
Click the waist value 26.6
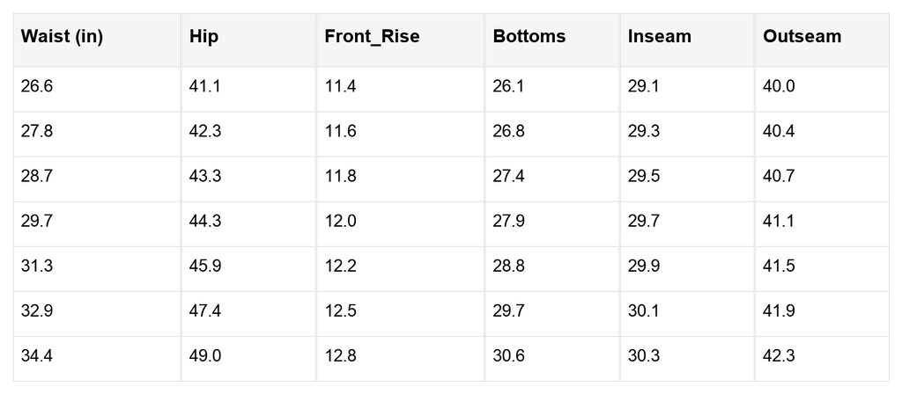point(37,86)
